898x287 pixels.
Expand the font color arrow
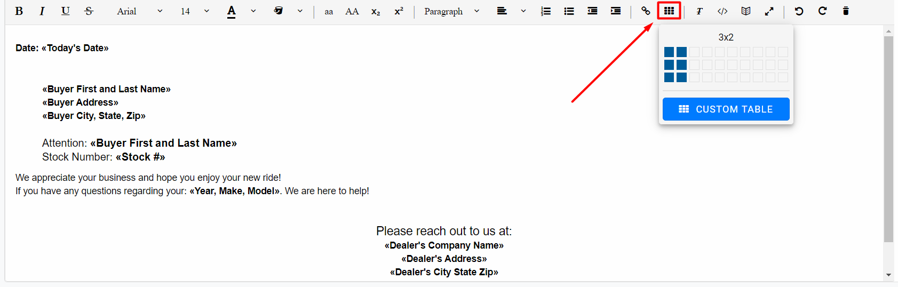(x=253, y=11)
